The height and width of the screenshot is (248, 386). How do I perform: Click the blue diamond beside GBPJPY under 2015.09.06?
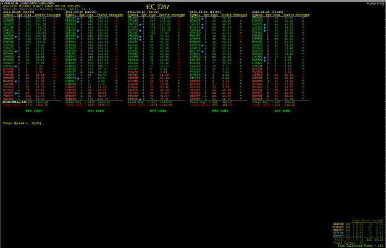[x=78, y=19]
